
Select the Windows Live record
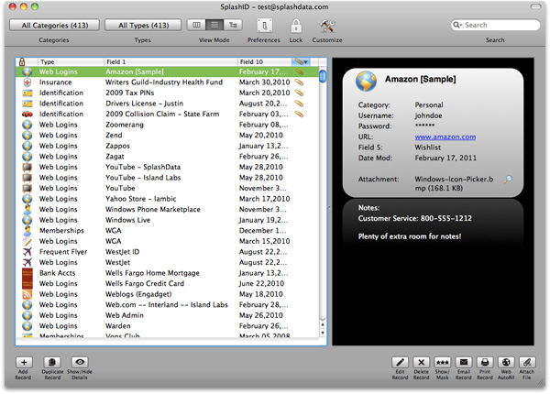tap(168, 220)
